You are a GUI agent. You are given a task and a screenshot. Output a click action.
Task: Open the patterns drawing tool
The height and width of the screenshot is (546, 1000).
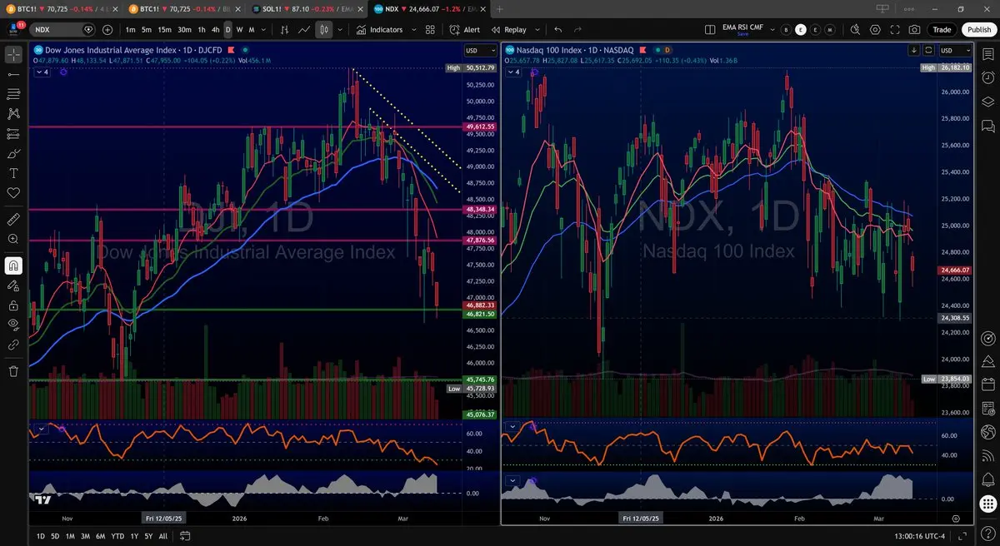13,114
